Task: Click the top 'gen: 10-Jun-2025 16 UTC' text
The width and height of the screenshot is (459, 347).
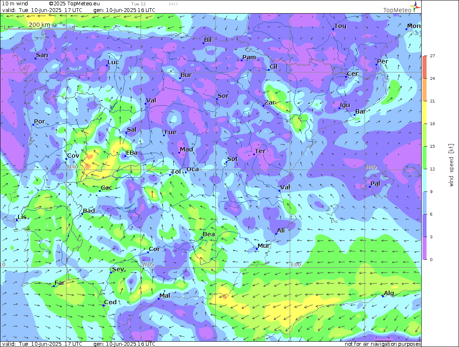Action: 125,10
